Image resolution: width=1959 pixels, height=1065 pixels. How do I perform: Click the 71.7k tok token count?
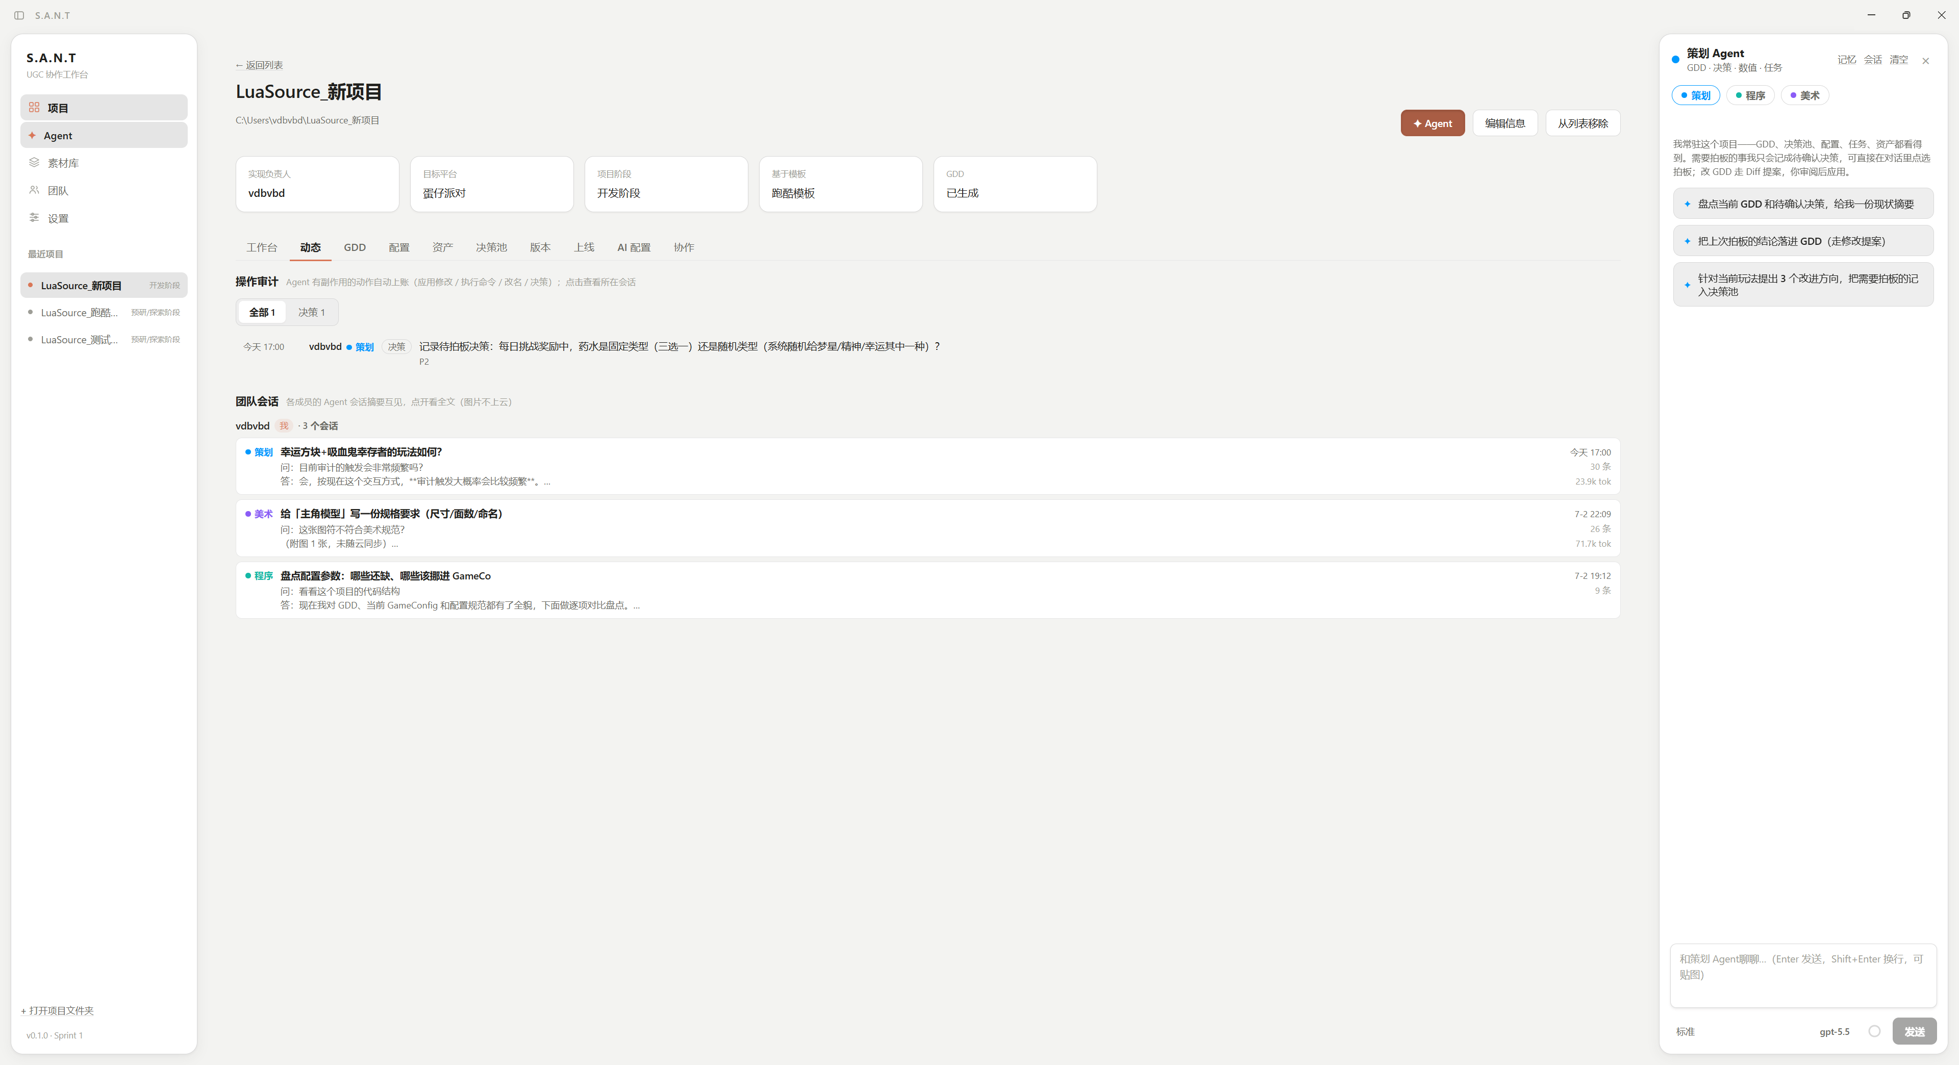(1592, 544)
